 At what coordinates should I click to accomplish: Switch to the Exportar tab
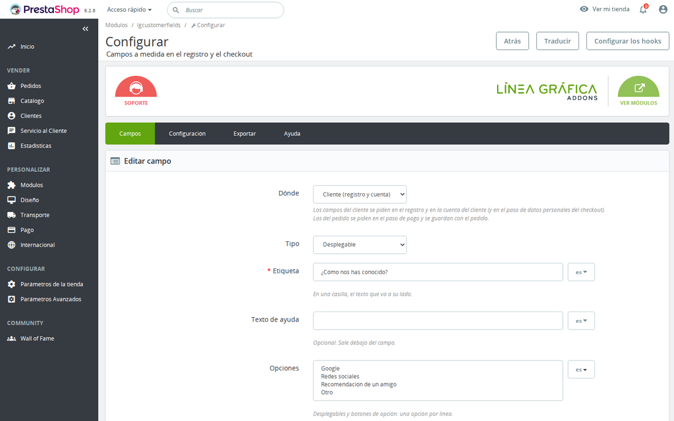(x=245, y=134)
